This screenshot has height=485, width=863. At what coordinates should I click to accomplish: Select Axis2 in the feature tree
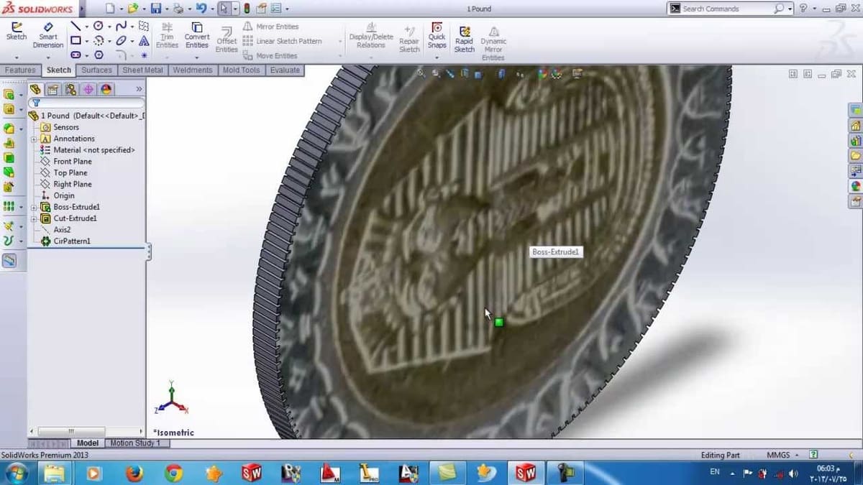coord(62,230)
